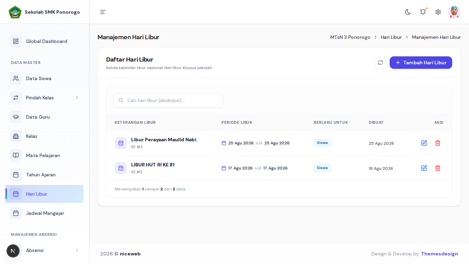The width and height of the screenshot is (469, 264).
Task: Open Data Siswa menu item
Action: pyautogui.click(x=45, y=78)
